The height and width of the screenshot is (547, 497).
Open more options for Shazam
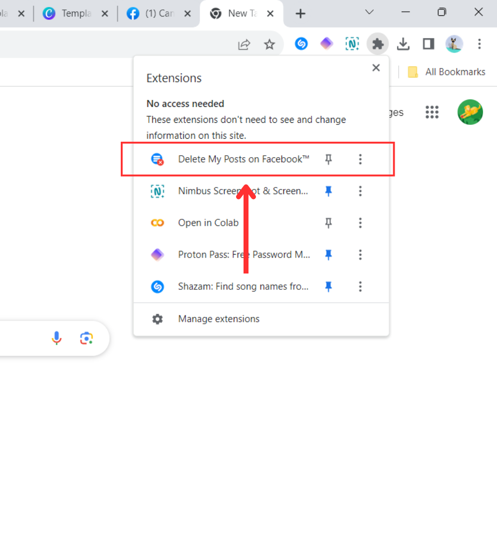(x=360, y=286)
